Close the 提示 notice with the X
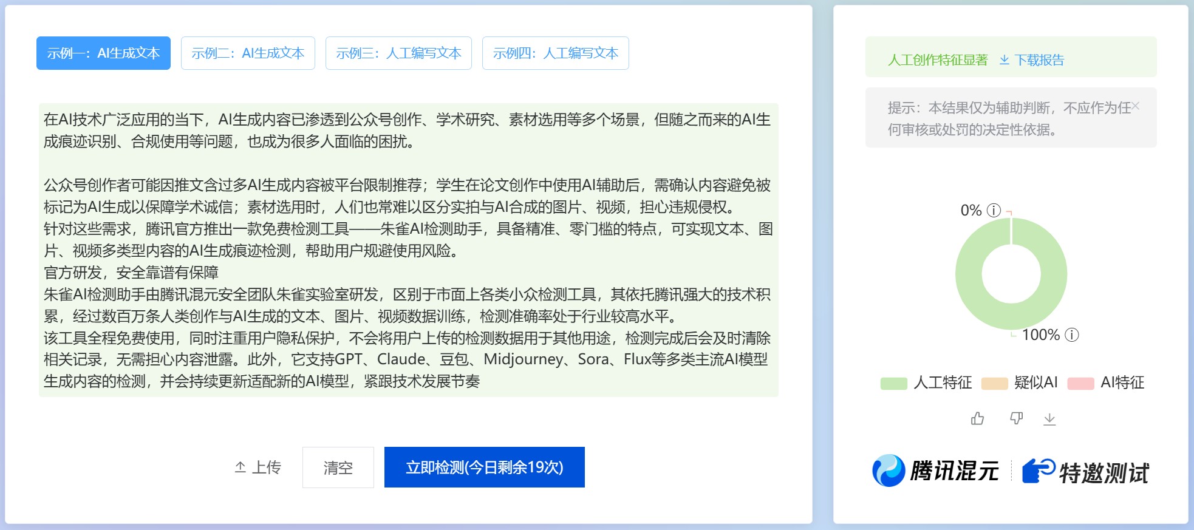The width and height of the screenshot is (1194, 530). (x=1136, y=106)
